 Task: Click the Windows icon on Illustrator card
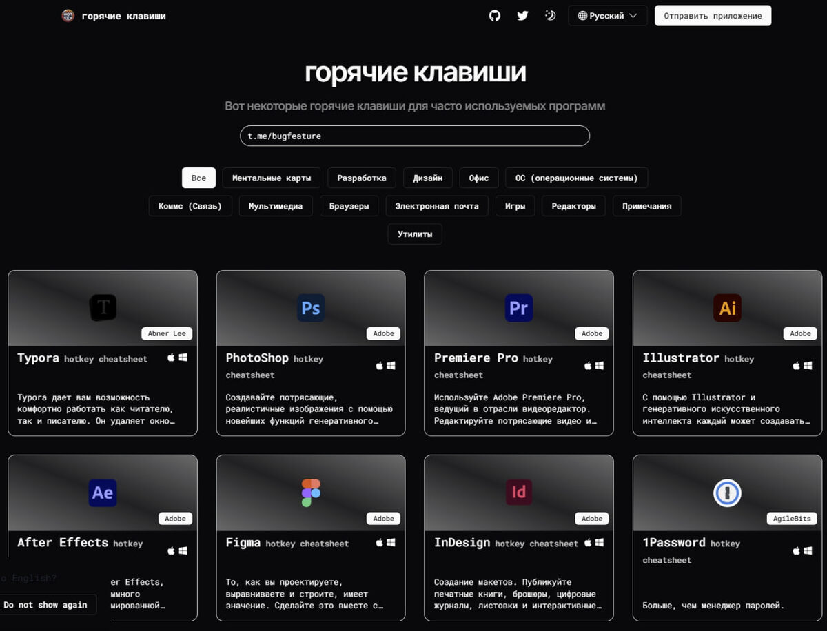click(x=808, y=366)
